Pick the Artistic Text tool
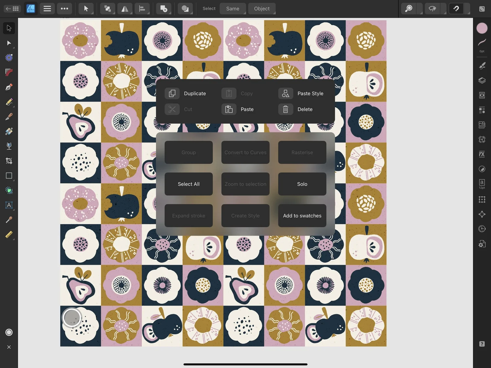 coord(9,205)
